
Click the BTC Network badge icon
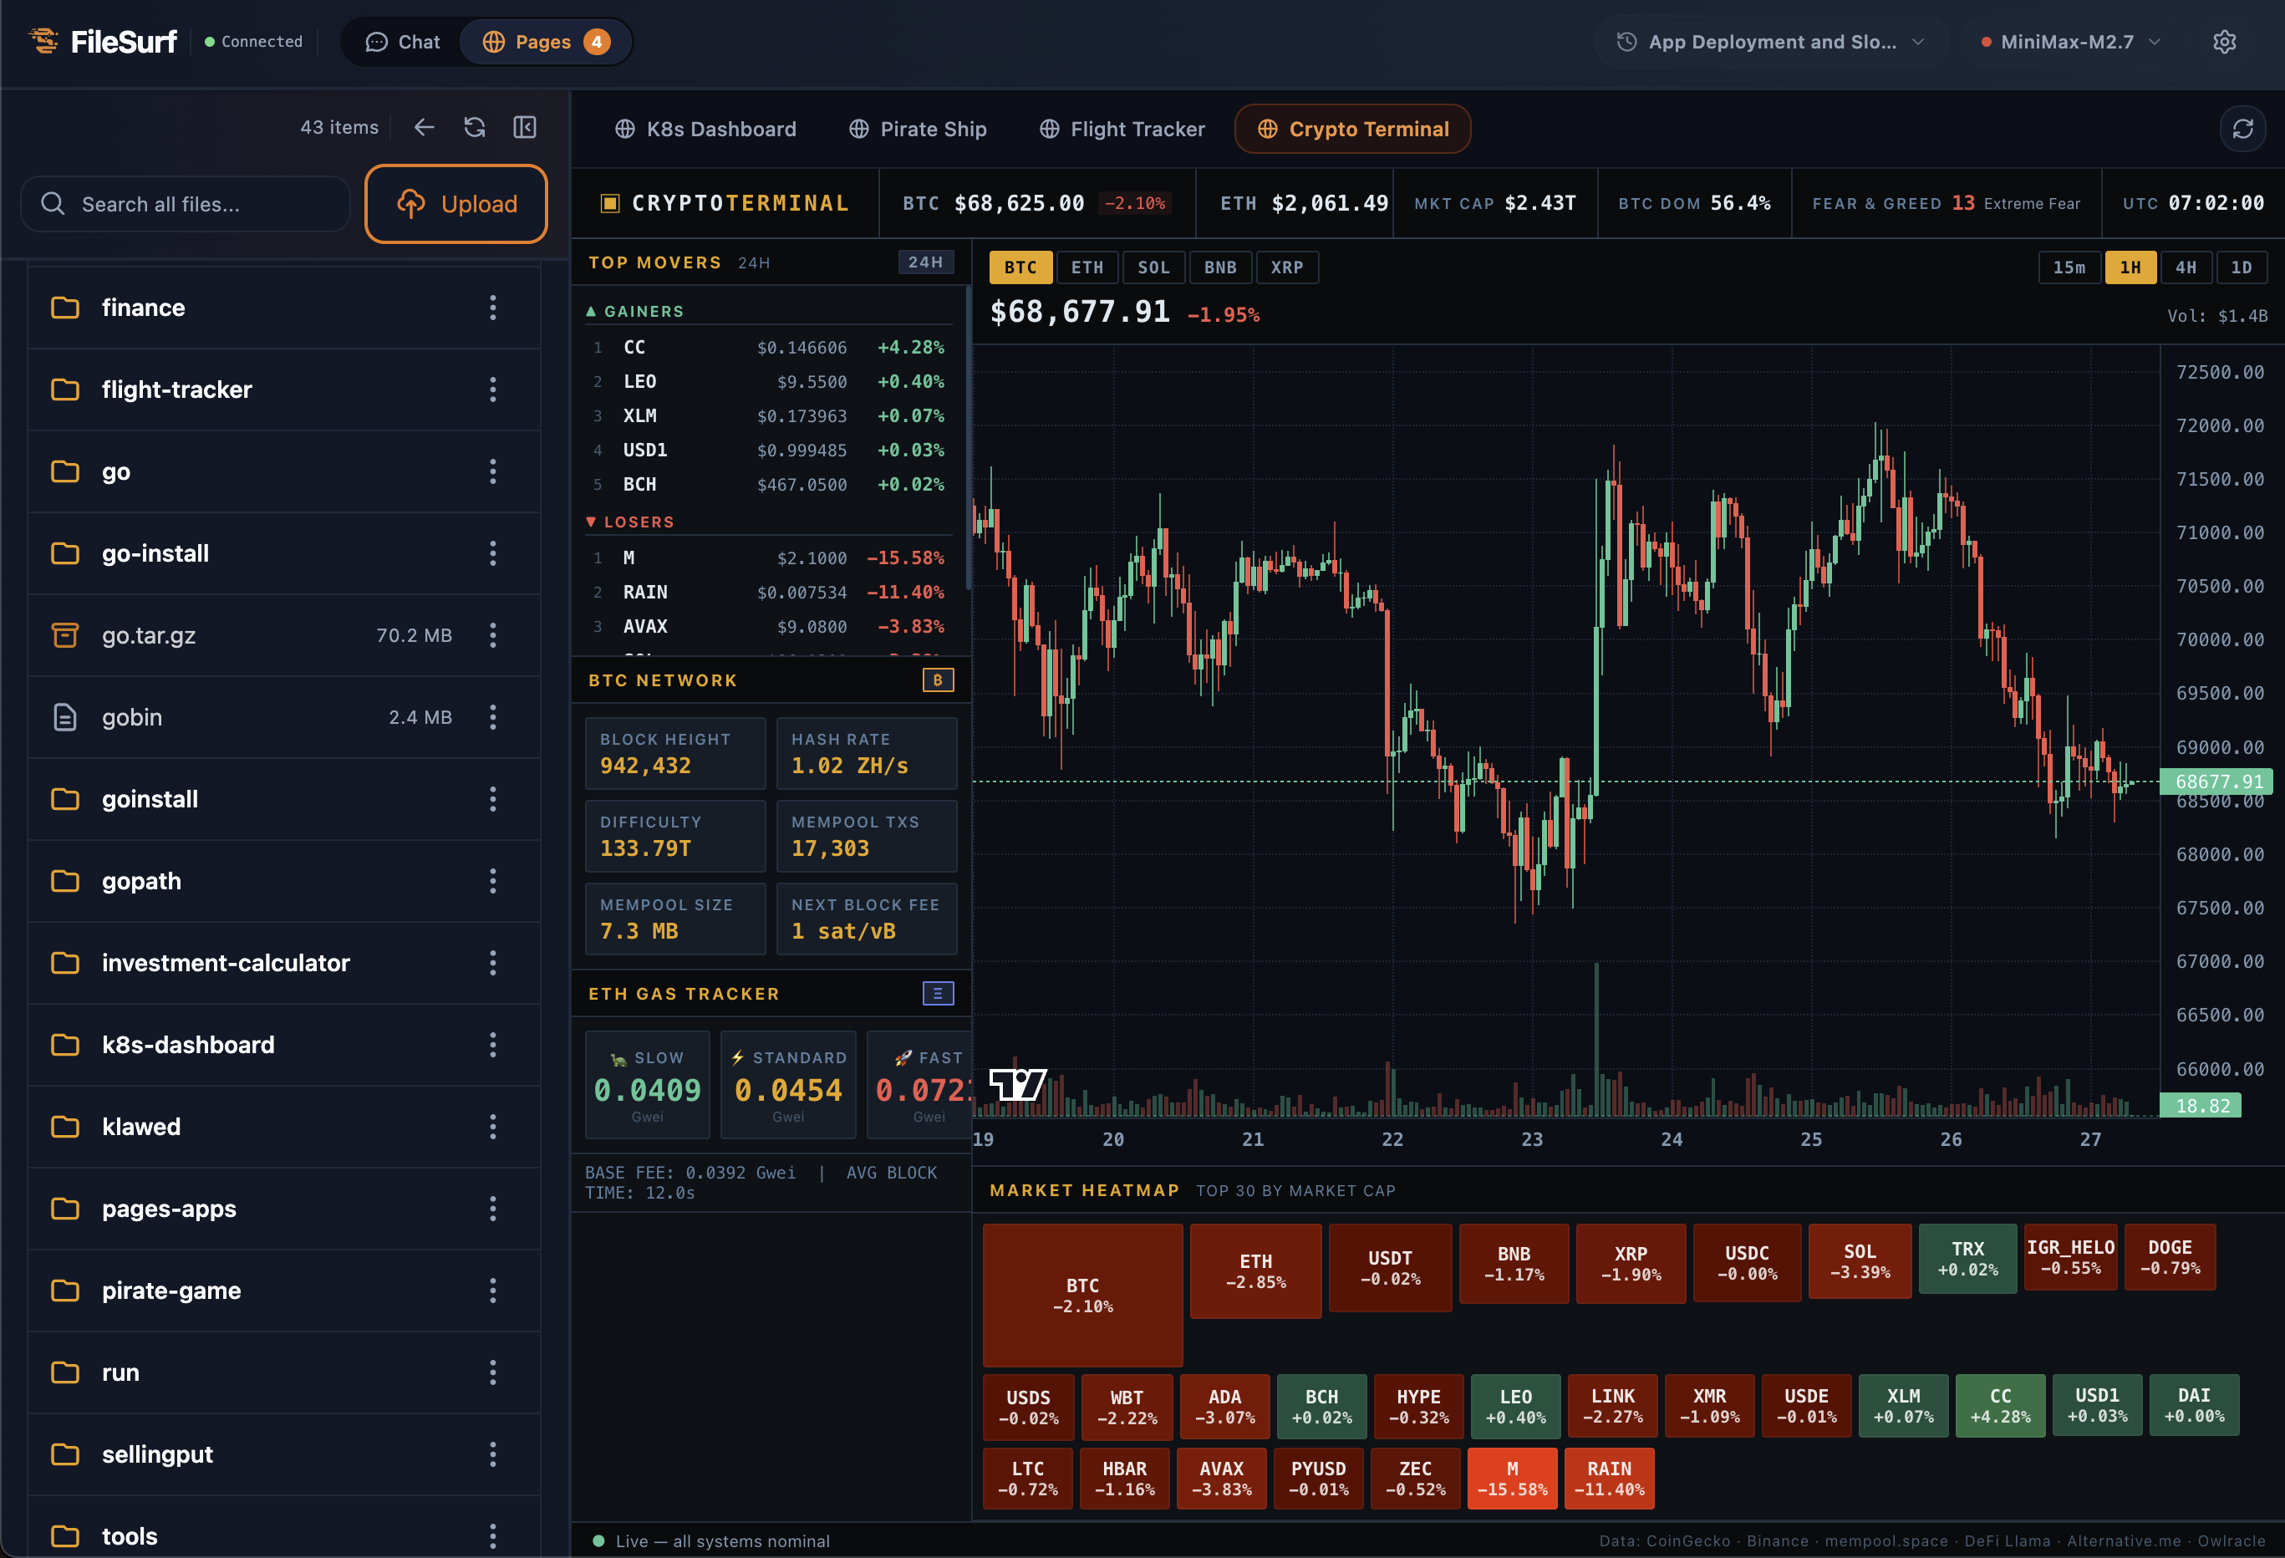pos(937,680)
